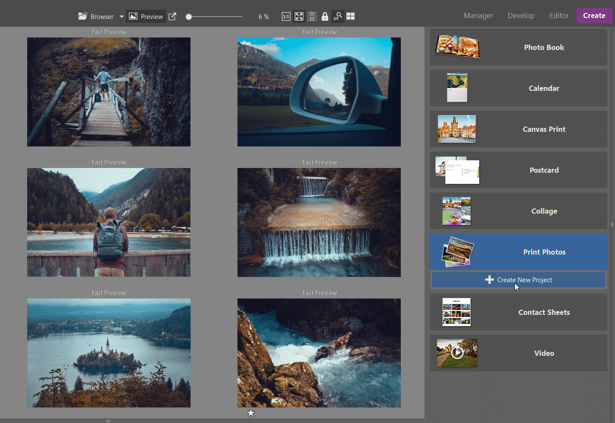Image resolution: width=615 pixels, height=423 pixels.
Task: Star the whitewater rapids photo
Action: coord(251,413)
